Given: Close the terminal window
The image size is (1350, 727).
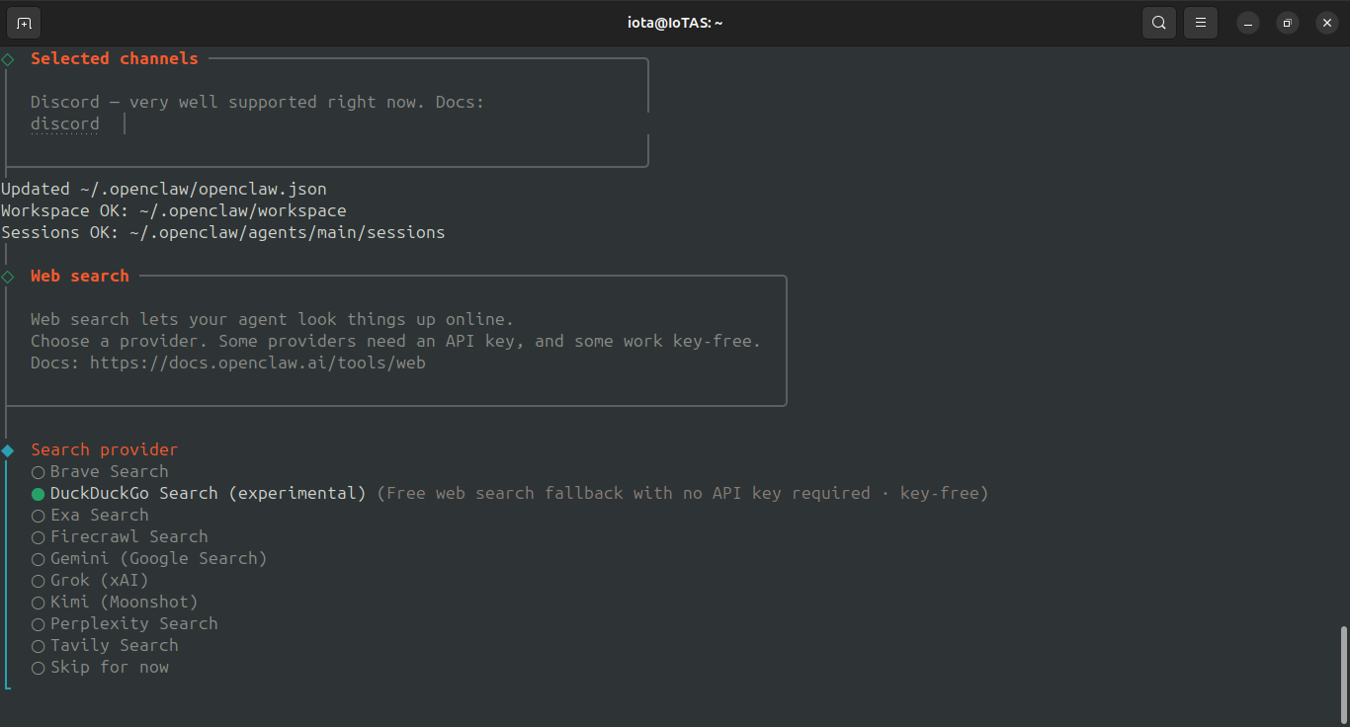Looking at the screenshot, I should [1327, 22].
